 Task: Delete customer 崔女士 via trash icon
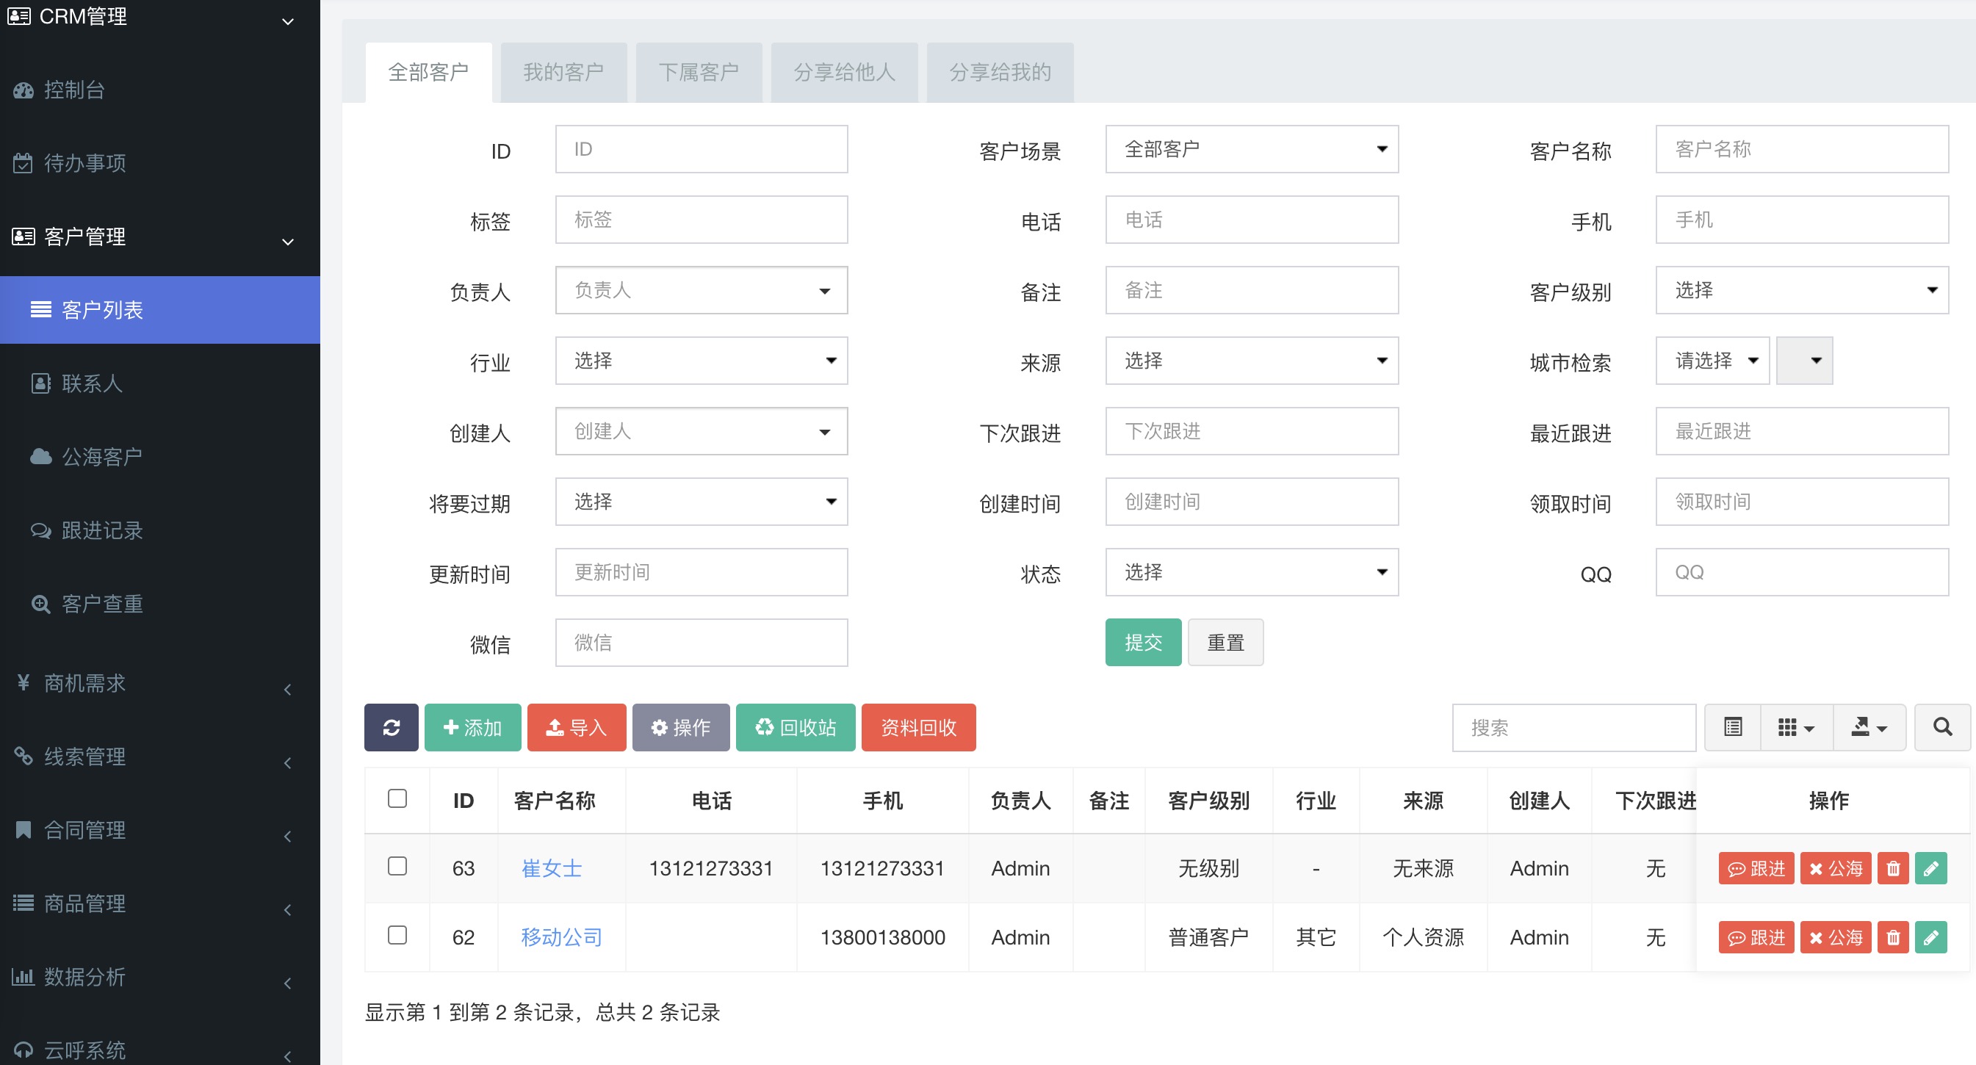coord(1892,869)
